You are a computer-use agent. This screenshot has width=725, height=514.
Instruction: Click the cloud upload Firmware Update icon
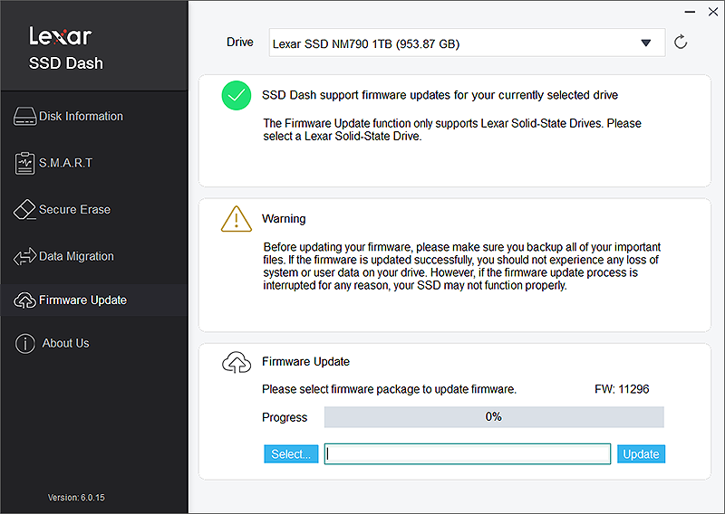[x=236, y=362]
